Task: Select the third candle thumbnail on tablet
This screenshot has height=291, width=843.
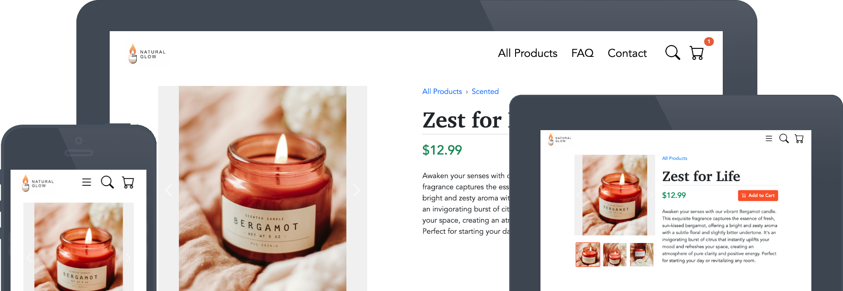Action: 642,254
